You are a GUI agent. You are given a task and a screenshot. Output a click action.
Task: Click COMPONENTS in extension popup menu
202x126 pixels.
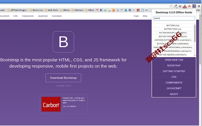[x=174, y=83]
